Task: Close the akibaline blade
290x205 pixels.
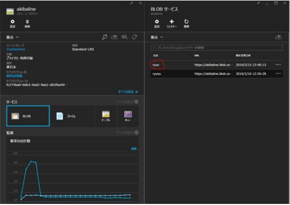Action: pyautogui.click(x=140, y=3)
